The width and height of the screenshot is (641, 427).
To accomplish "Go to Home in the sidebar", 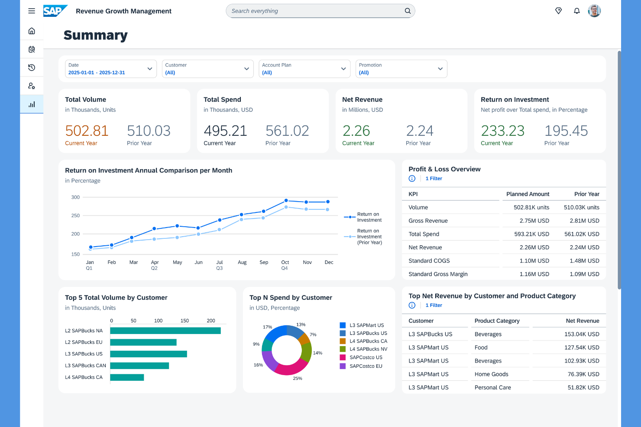I will [32, 31].
